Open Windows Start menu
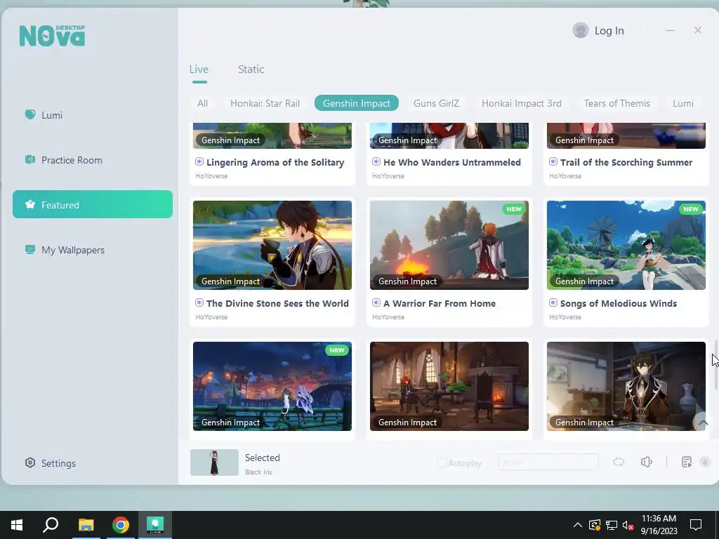Image resolution: width=719 pixels, height=539 pixels. tap(17, 525)
